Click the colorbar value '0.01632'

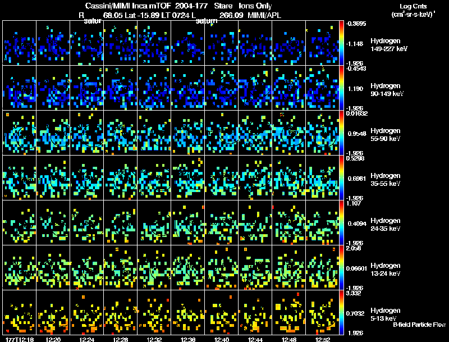coord(356,113)
